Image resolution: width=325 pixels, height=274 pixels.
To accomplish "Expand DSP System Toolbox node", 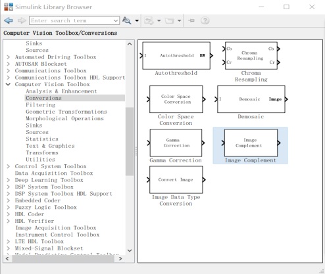I will pyautogui.click(x=9, y=187).
